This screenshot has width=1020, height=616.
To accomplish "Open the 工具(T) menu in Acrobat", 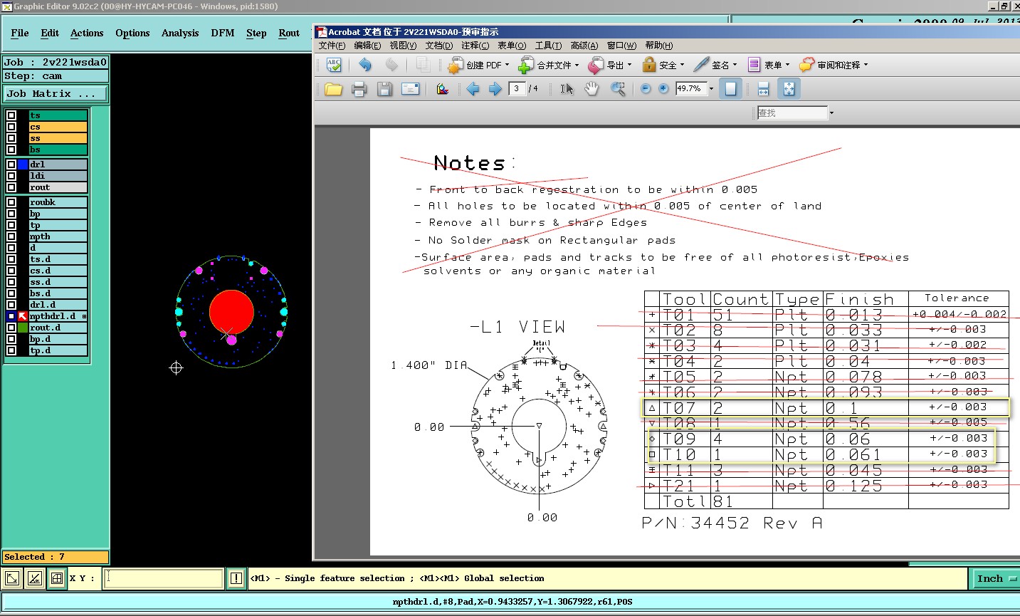I will tap(548, 46).
